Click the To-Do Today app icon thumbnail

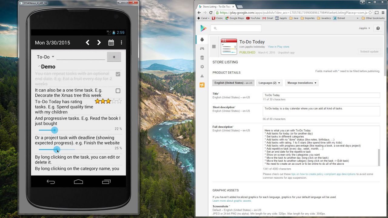pos(229,47)
